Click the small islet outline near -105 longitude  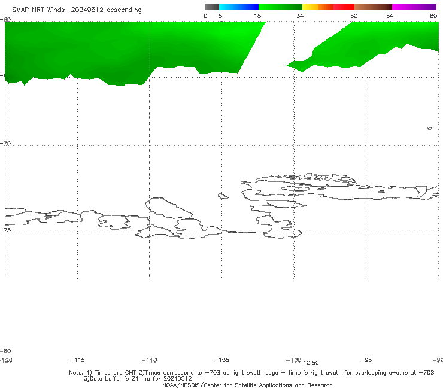[x=223, y=196]
